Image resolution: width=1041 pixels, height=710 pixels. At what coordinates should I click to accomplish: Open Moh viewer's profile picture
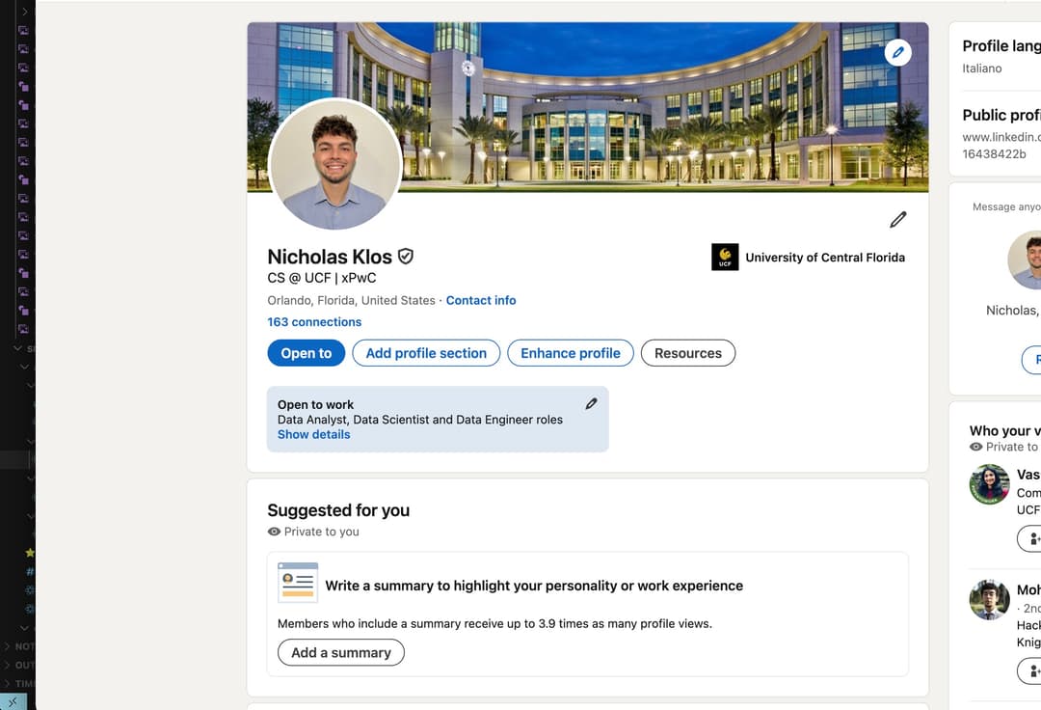(989, 600)
